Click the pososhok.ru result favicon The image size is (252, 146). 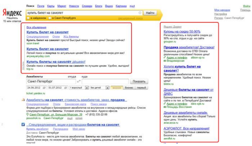(23, 100)
